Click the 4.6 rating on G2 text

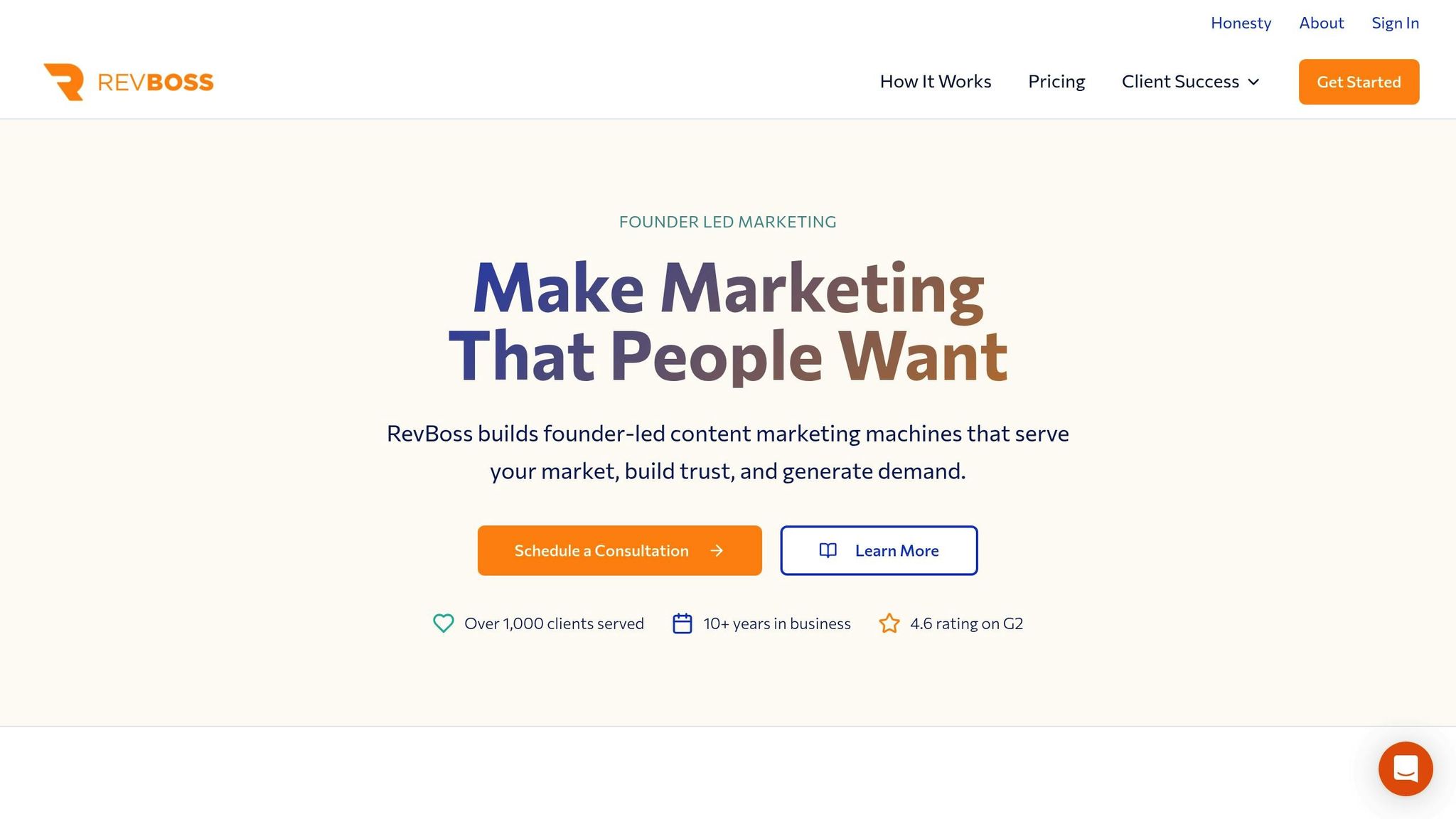[966, 623]
